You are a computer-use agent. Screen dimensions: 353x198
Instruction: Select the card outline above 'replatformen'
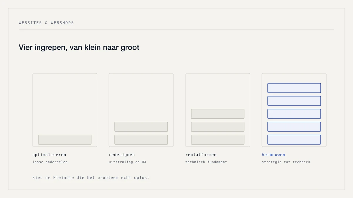[218, 110]
